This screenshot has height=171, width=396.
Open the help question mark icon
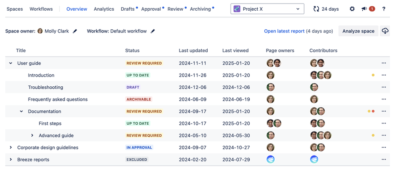pyautogui.click(x=384, y=9)
